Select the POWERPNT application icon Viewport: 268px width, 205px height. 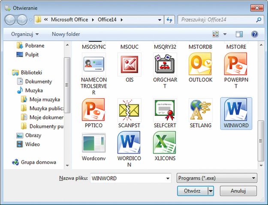pos(236,64)
